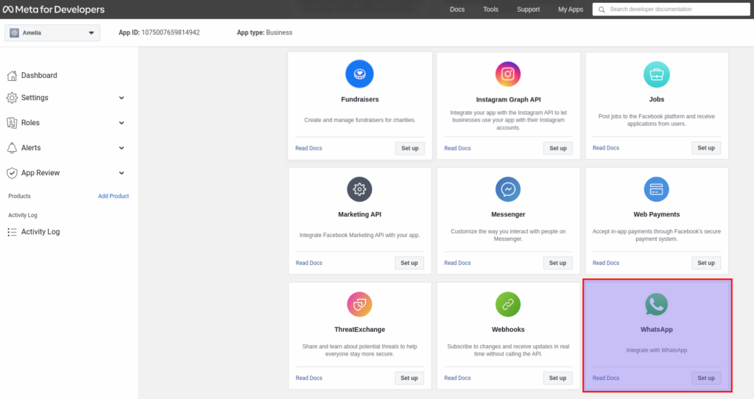Click the Alerts bell icon
Image resolution: width=754 pixels, height=399 pixels.
click(x=12, y=147)
